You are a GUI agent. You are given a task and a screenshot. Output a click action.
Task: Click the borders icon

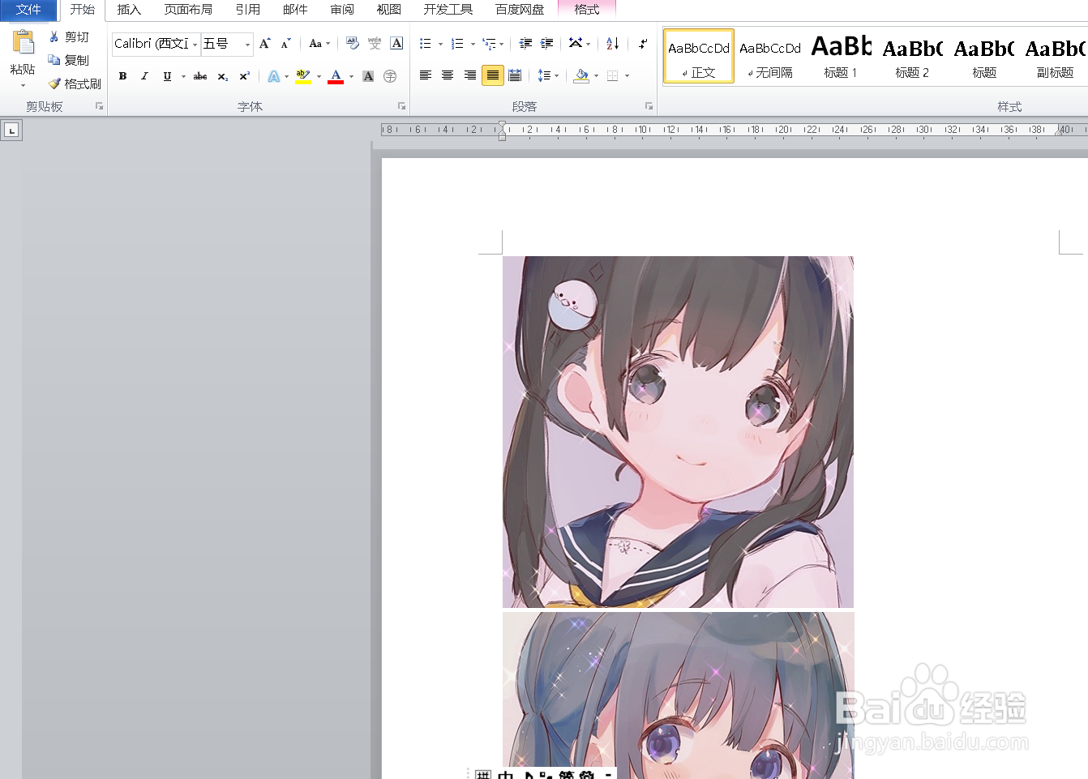point(613,76)
